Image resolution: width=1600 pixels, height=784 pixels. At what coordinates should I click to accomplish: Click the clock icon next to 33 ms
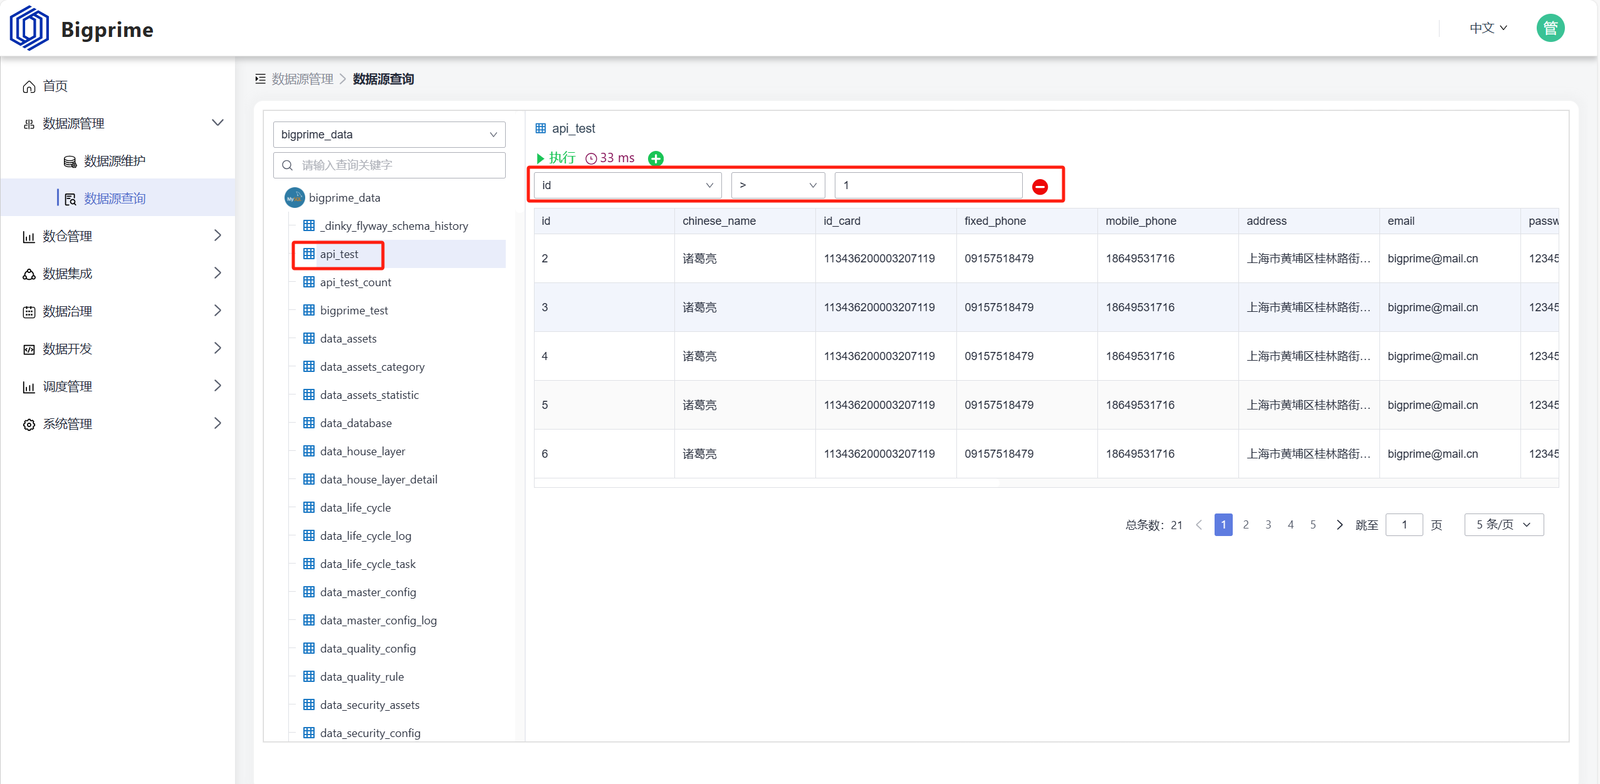591,159
